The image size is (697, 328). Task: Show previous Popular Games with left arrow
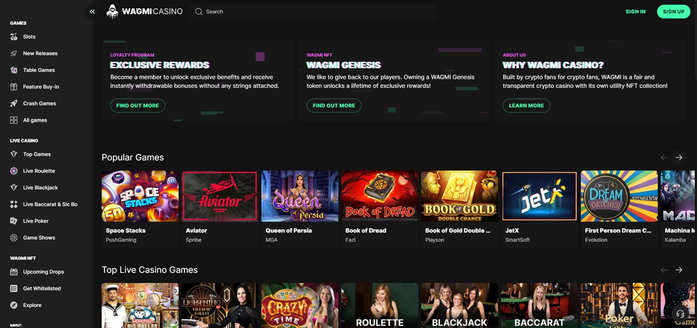tap(664, 157)
